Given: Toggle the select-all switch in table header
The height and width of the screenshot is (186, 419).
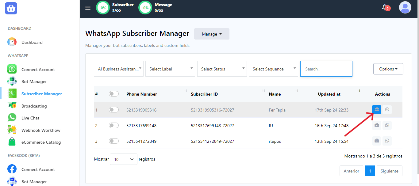Looking at the screenshot, I should (x=114, y=94).
